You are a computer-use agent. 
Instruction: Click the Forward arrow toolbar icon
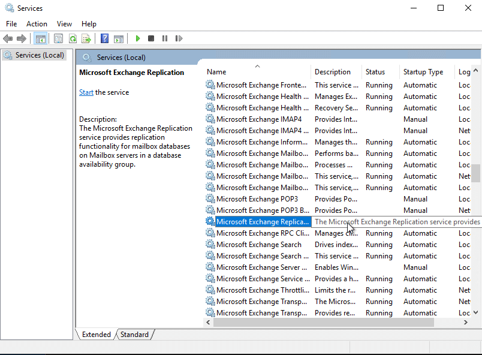[21, 39]
